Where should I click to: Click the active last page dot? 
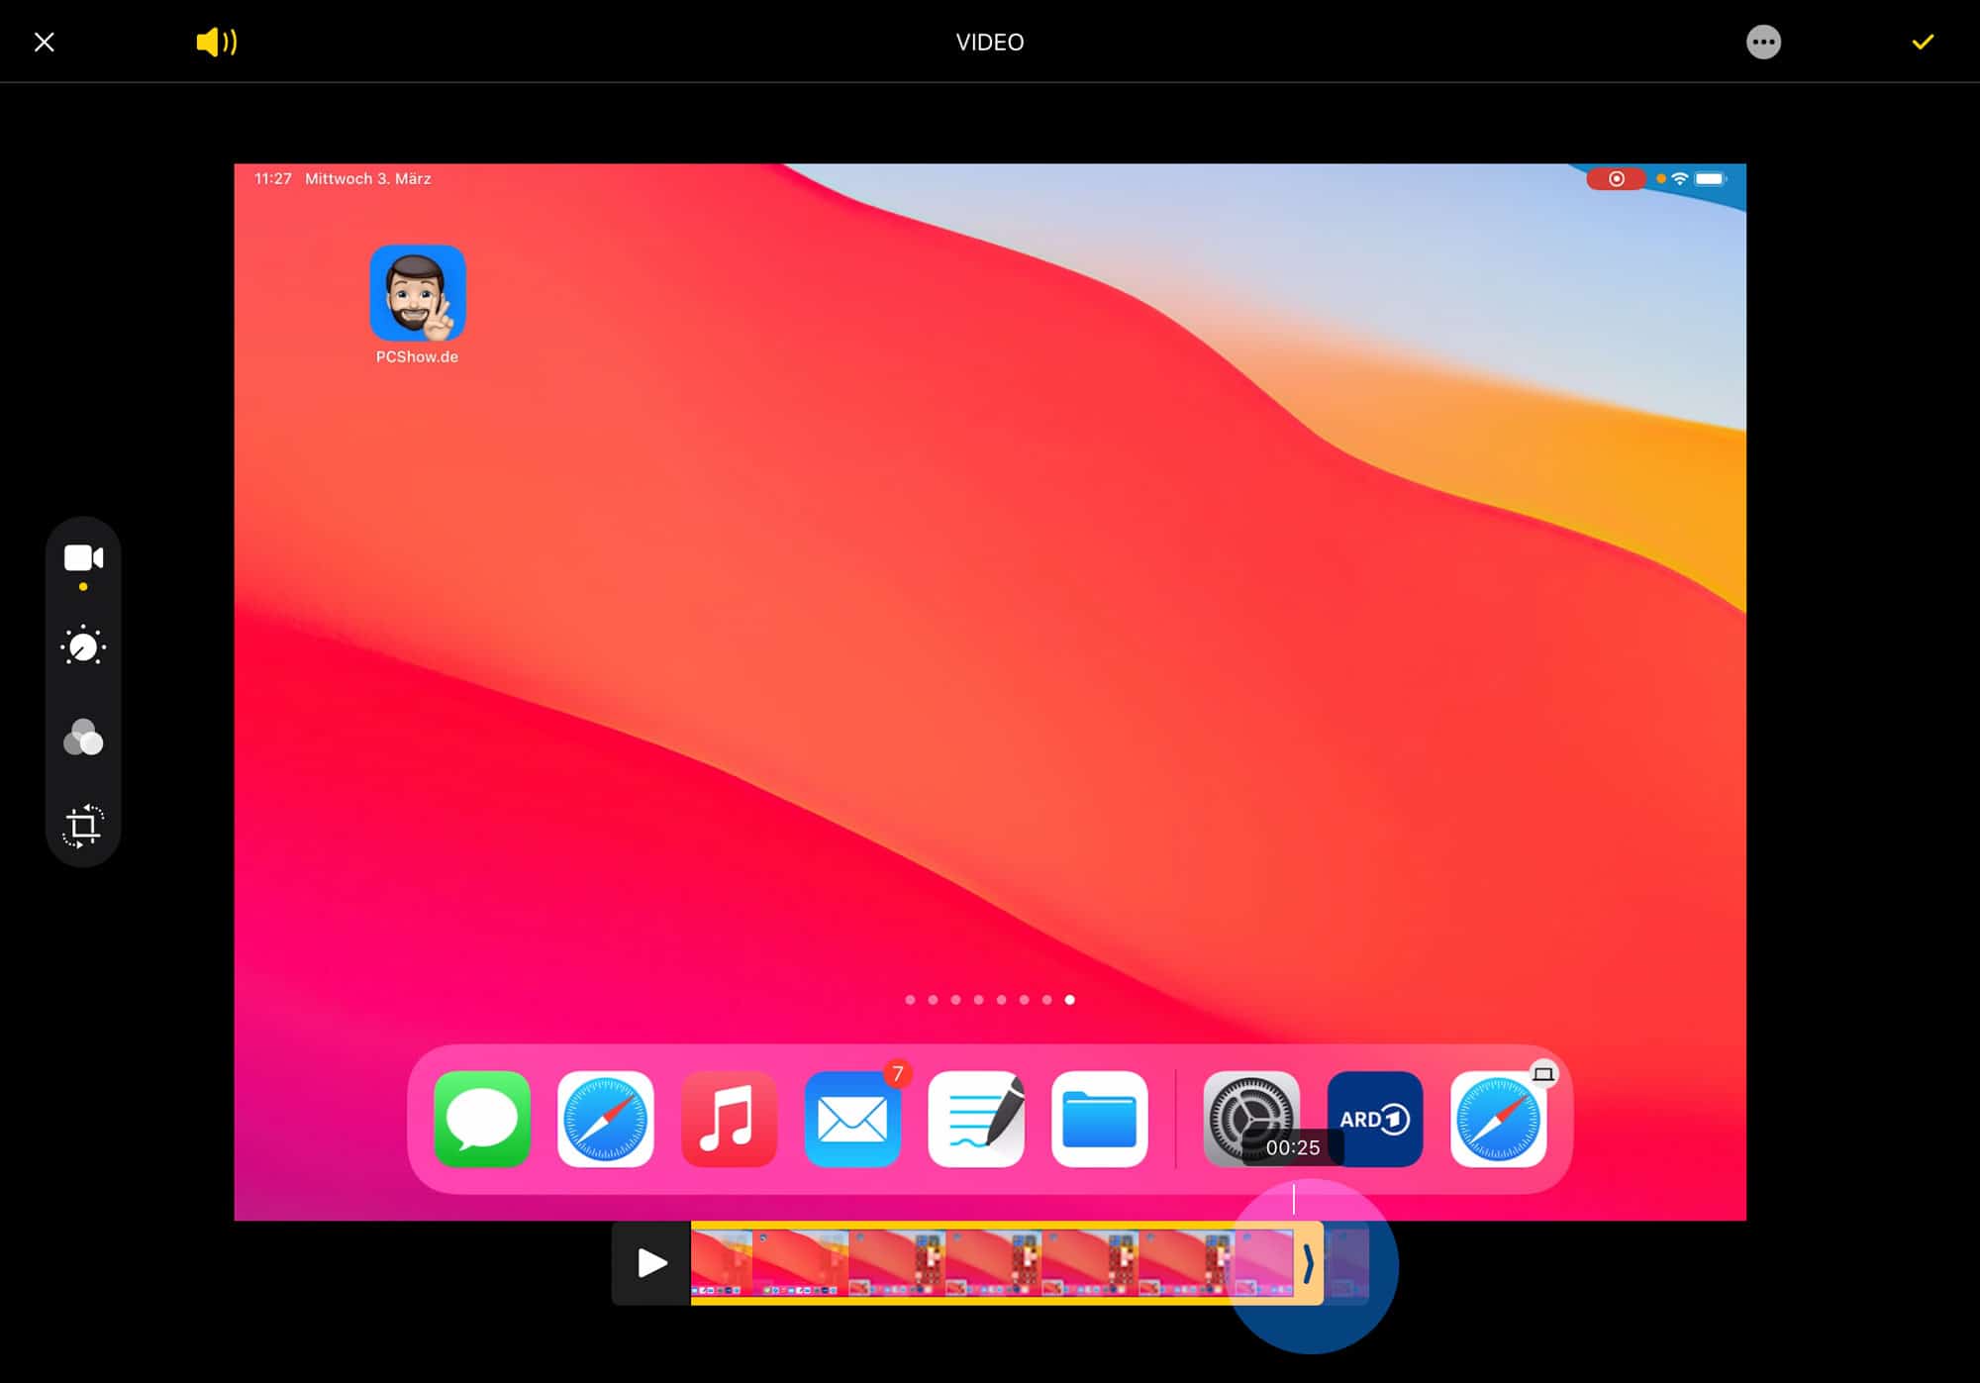[1069, 1000]
